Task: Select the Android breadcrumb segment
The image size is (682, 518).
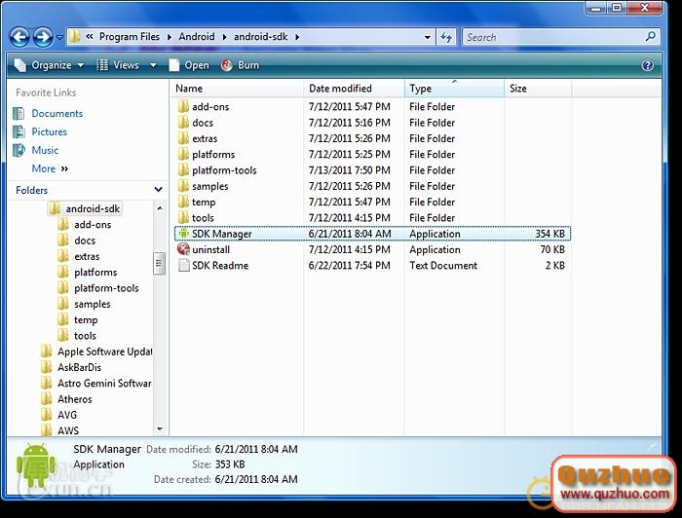Action: 197,37
